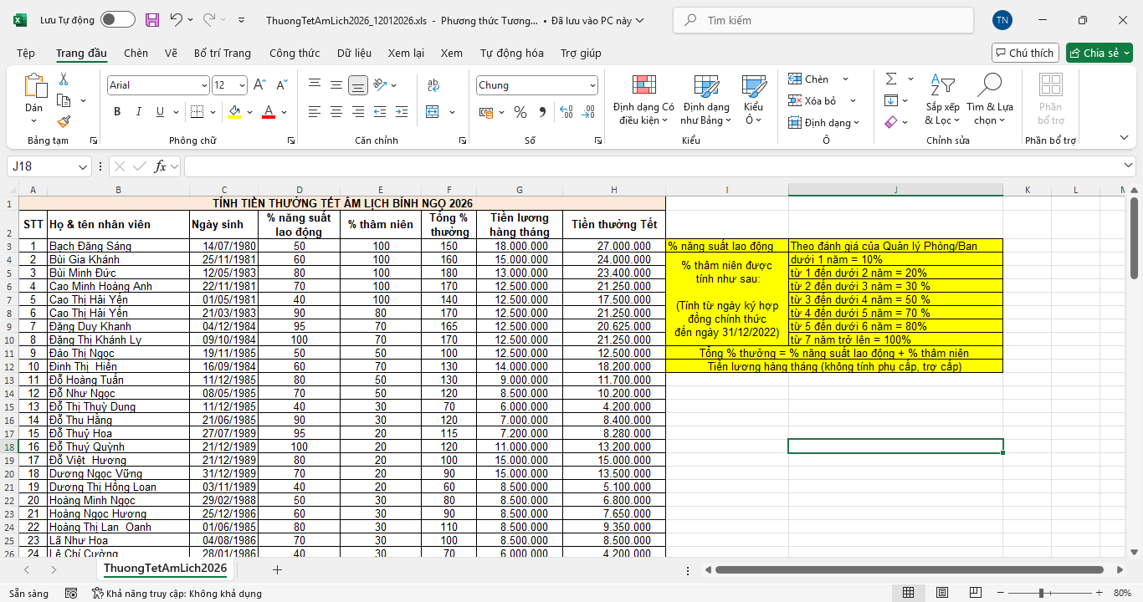
Task: Toggle bold formatting
Action: [x=117, y=112]
